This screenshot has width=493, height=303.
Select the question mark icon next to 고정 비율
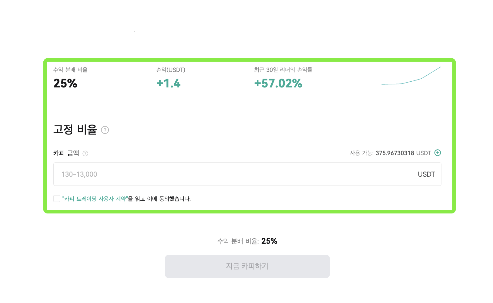(x=105, y=130)
